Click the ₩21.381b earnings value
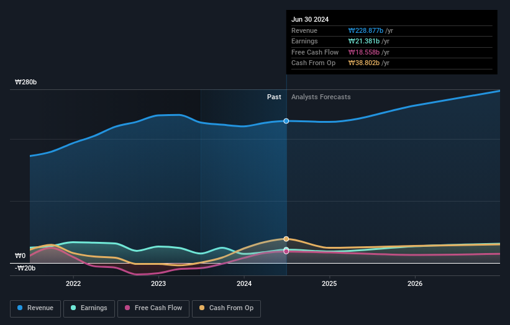The image size is (510, 325). click(363, 41)
